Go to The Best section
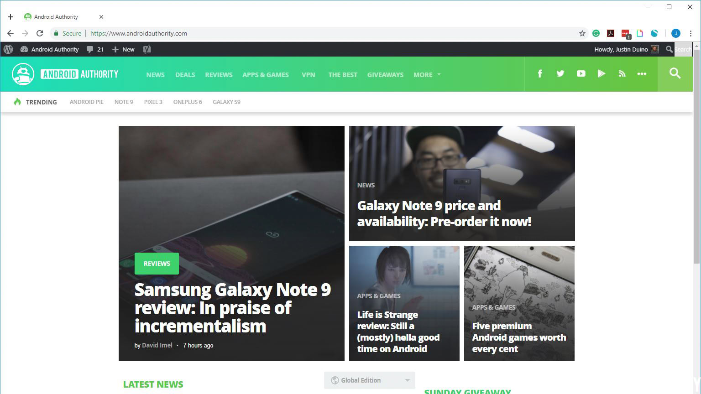 343,75
